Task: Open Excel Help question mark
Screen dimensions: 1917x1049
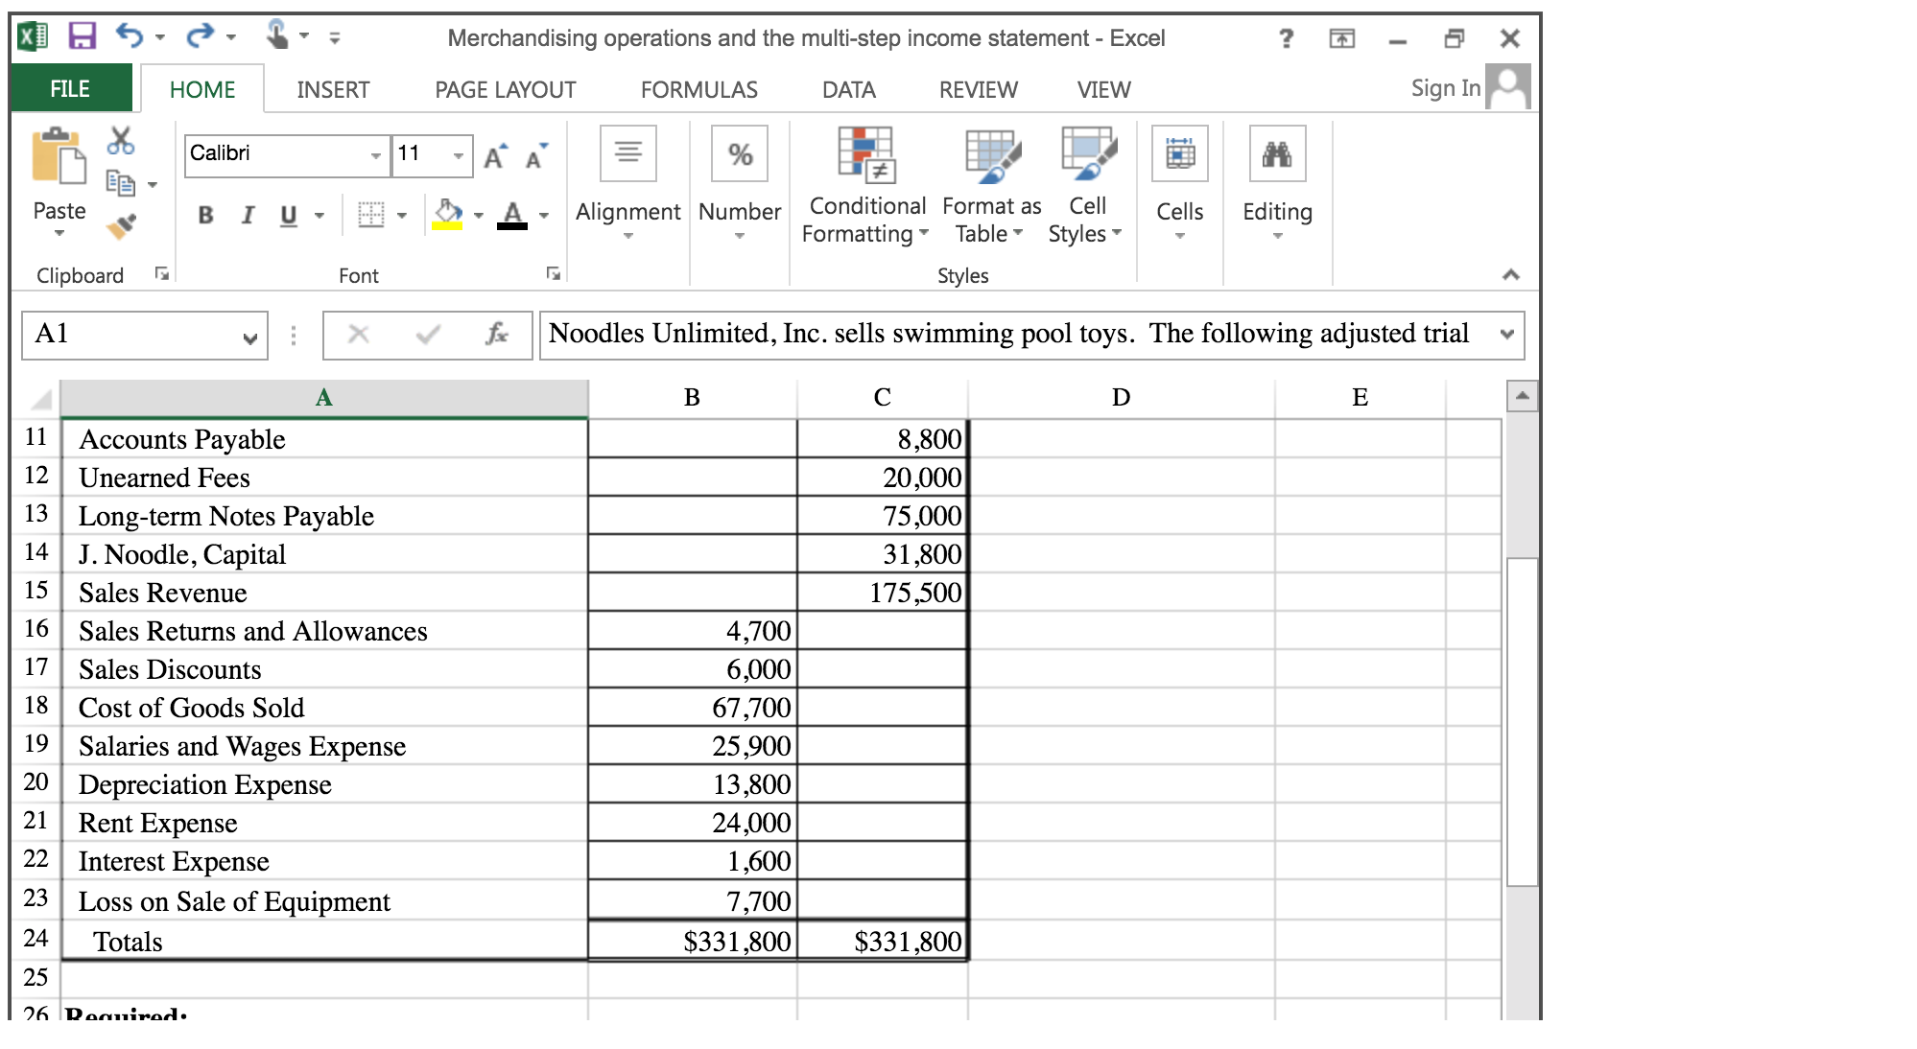Action: (1286, 38)
